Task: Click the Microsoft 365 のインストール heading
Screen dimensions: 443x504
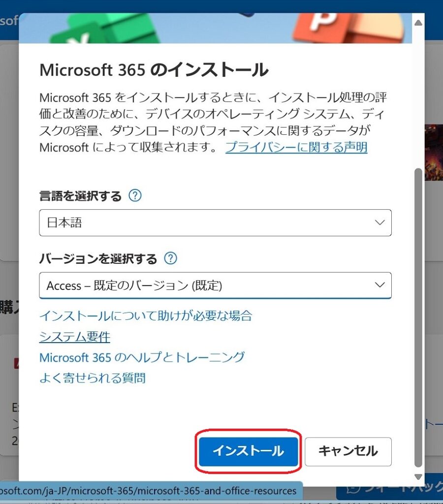Action: (154, 70)
